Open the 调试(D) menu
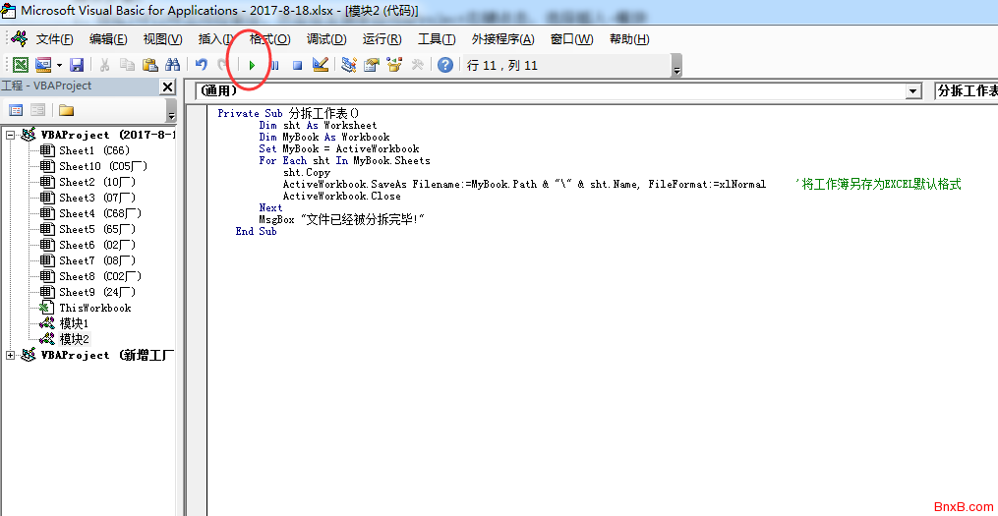The width and height of the screenshot is (998, 516). pos(326,39)
